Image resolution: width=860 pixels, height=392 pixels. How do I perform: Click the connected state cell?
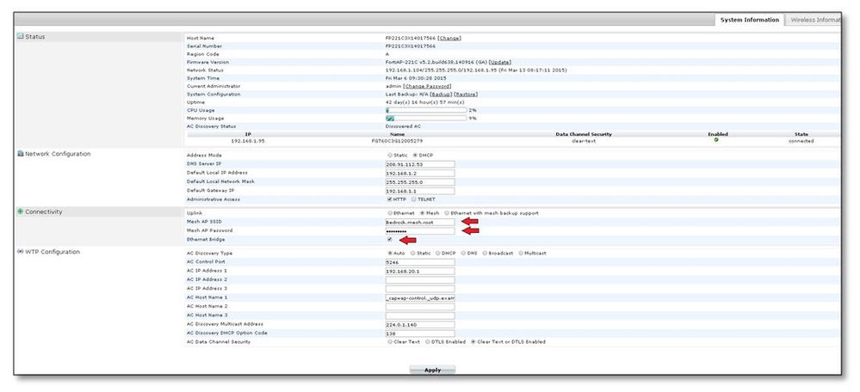point(801,141)
